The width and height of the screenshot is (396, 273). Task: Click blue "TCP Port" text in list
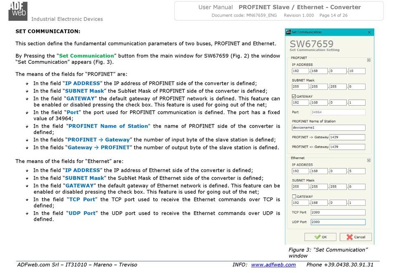[x=82, y=200]
